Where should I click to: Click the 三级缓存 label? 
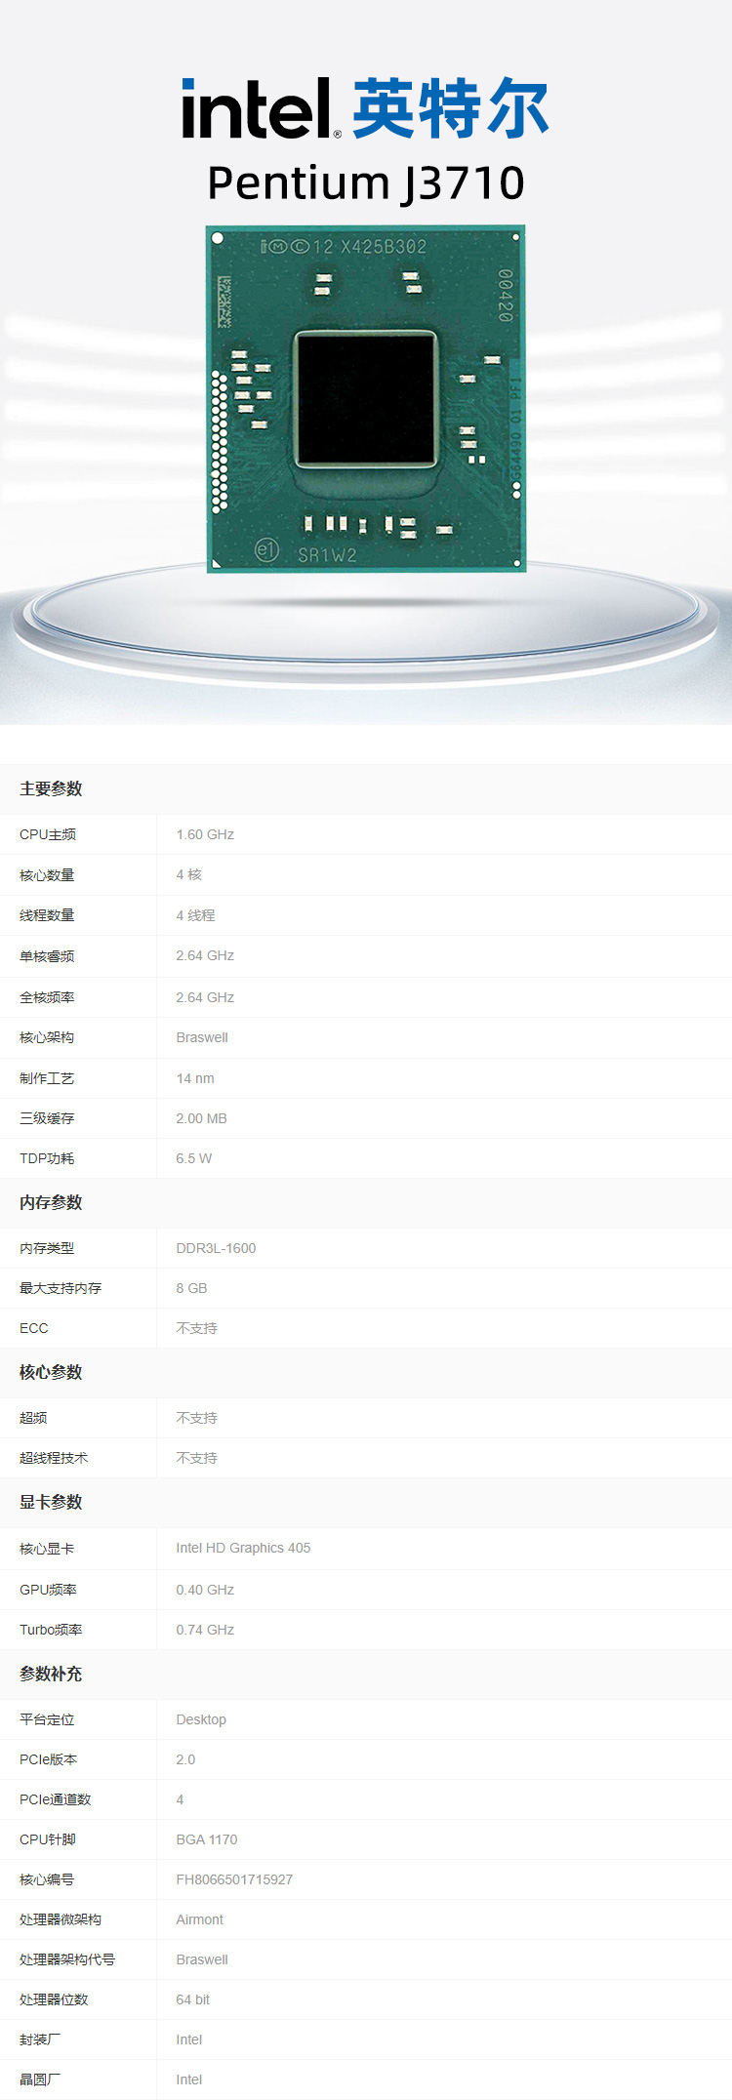click(47, 1118)
